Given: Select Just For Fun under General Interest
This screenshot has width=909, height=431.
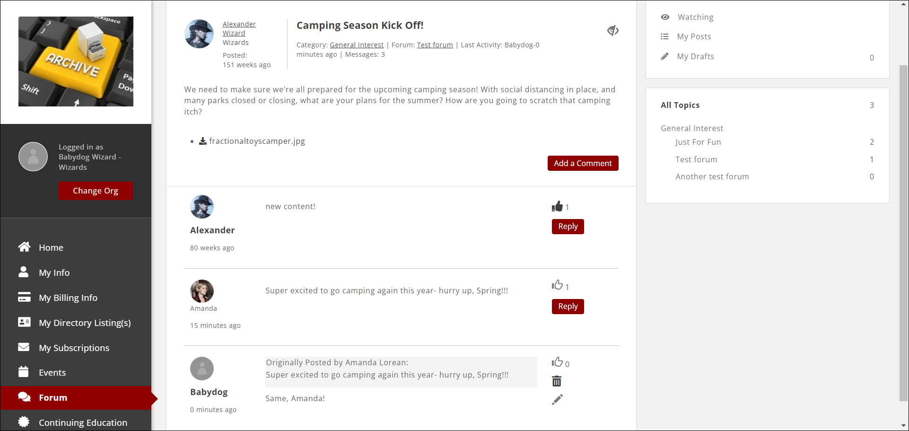Looking at the screenshot, I should [698, 142].
